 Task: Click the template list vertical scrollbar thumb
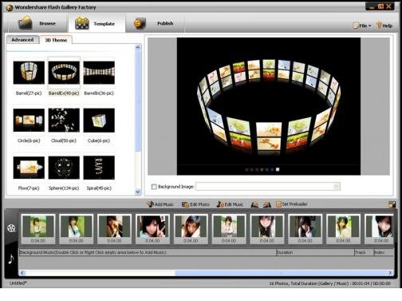click(x=138, y=101)
